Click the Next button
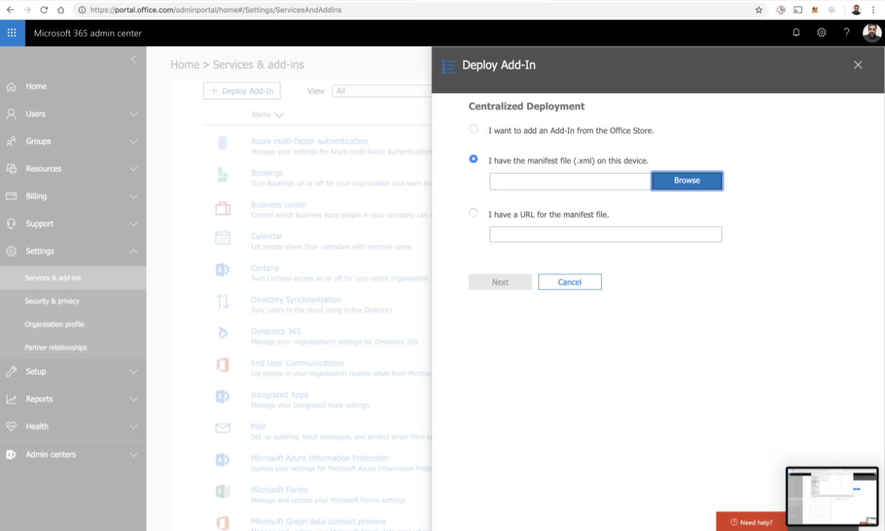 pos(500,282)
